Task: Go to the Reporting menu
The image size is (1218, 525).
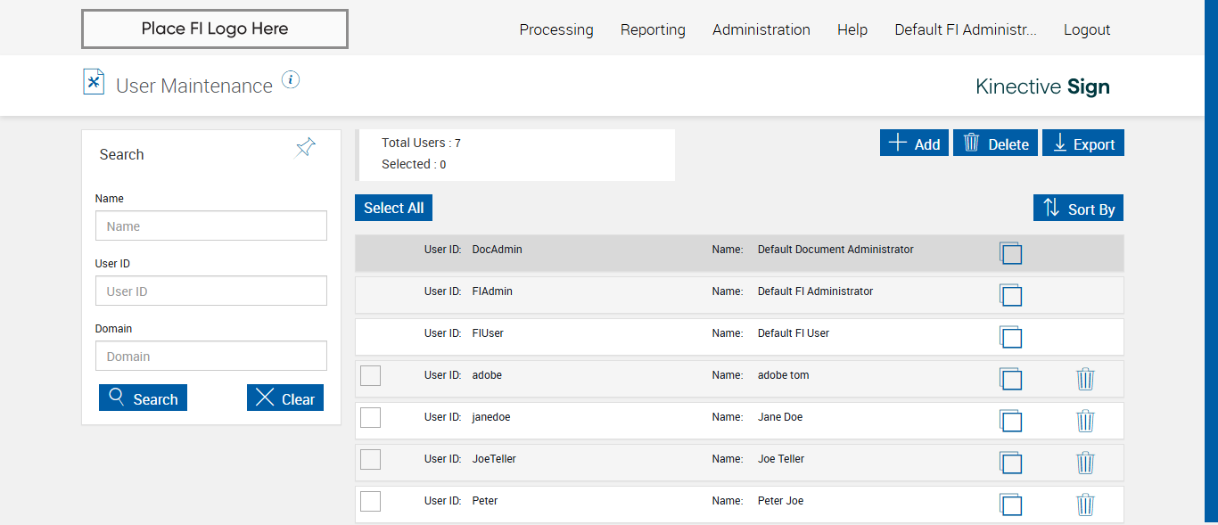Action: click(653, 29)
